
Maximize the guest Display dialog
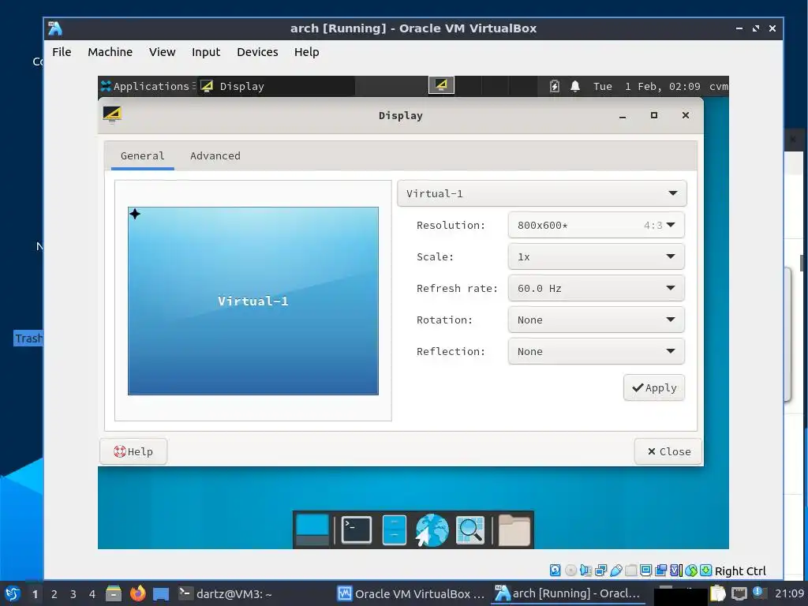(654, 115)
